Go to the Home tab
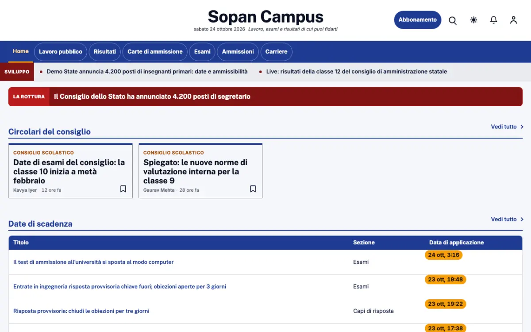 coord(21,51)
